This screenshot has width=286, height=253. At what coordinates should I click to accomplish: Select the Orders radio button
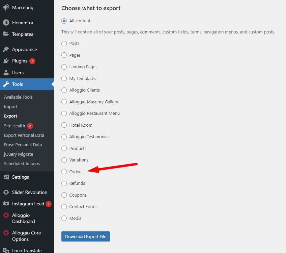[64, 172]
